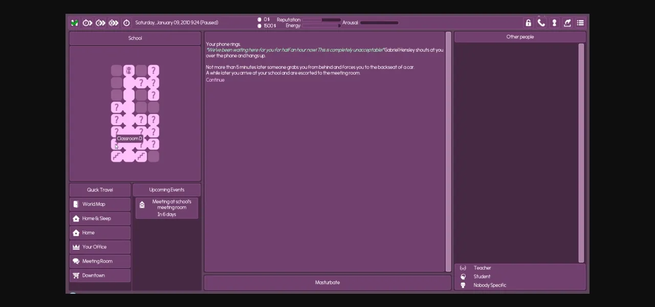
Task: Toggle the Nobody Specific filter entry
Action: [x=490, y=285]
